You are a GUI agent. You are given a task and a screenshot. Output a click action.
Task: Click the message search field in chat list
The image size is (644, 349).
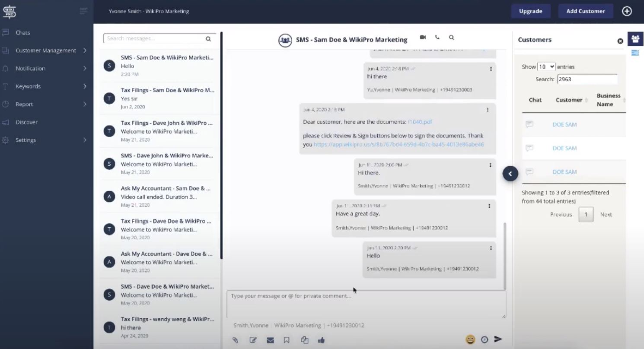coord(156,38)
